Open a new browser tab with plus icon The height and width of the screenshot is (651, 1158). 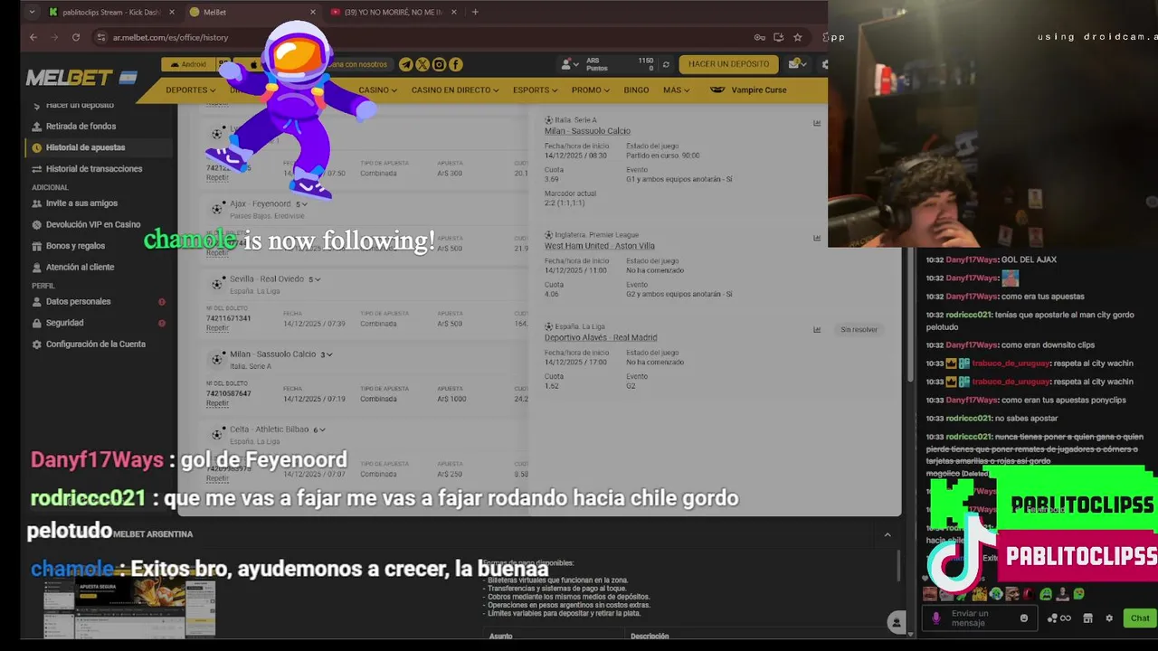click(x=475, y=12)
